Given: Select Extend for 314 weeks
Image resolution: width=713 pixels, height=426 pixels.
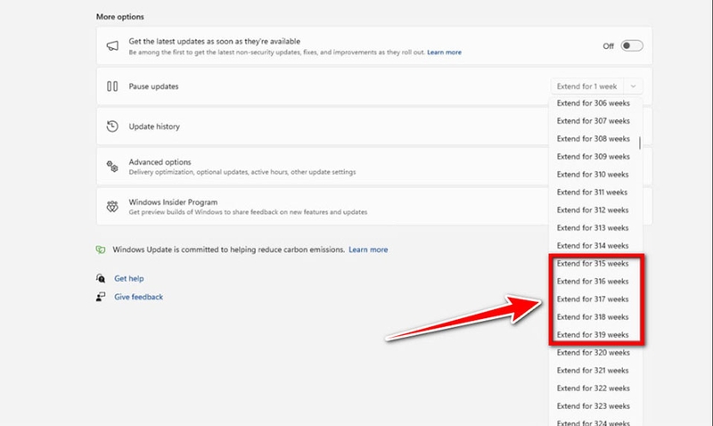Looking at the screenshot, I should [x=594, y=245].
